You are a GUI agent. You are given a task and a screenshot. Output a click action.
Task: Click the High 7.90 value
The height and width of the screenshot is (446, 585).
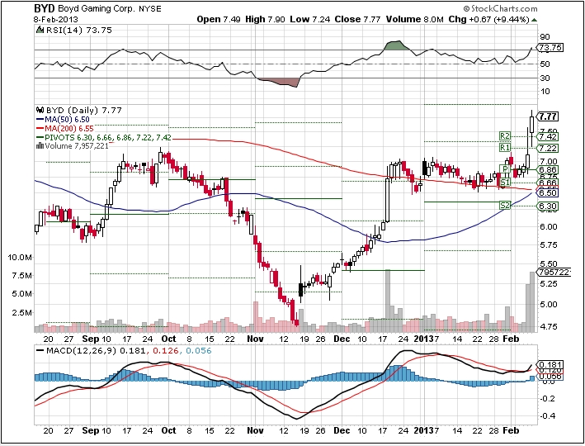tap(265, 20)
